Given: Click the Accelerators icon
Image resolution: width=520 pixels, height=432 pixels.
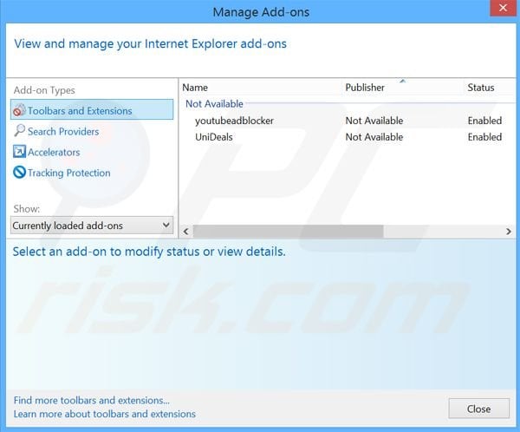Looking at the screenshot, I should tap(19, 152).
